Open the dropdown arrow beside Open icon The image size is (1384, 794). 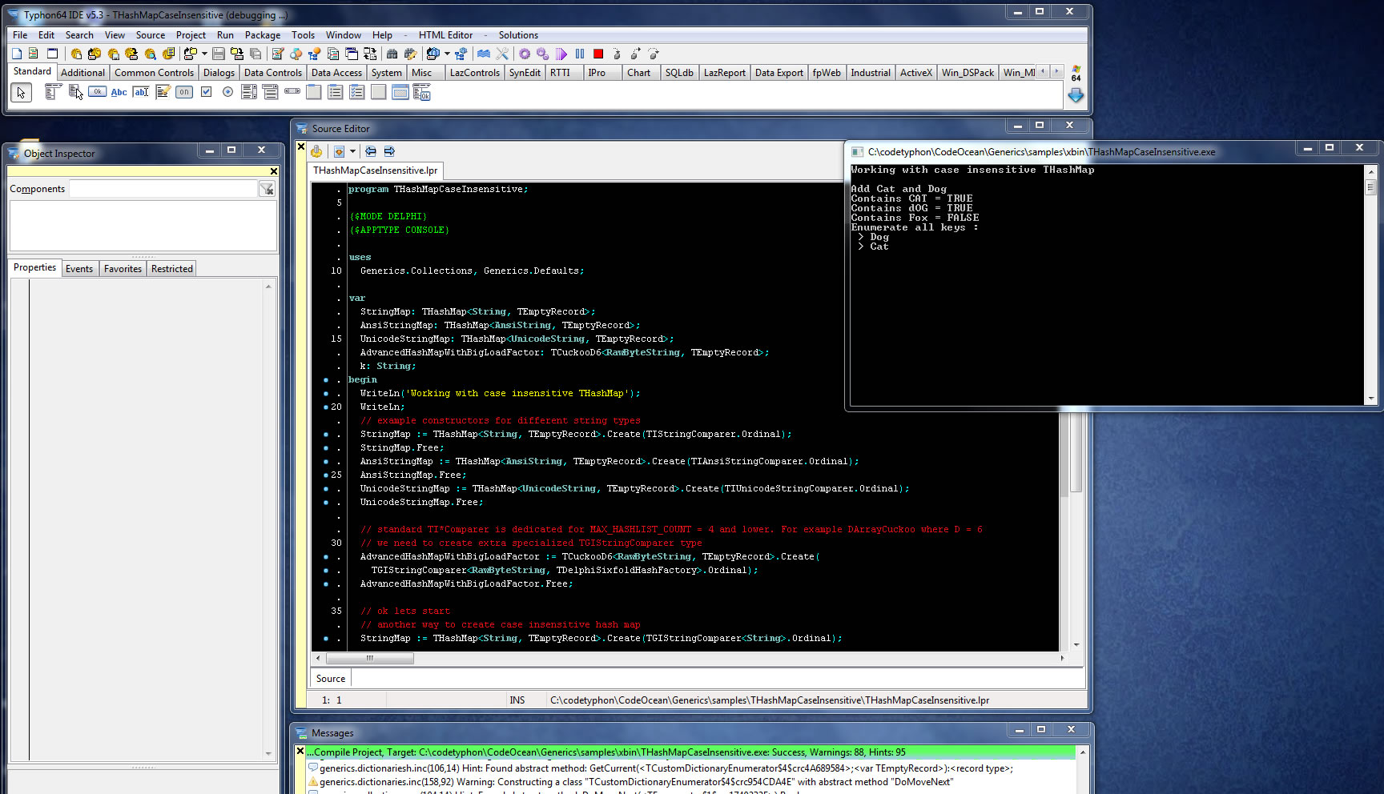click(204, 54)
